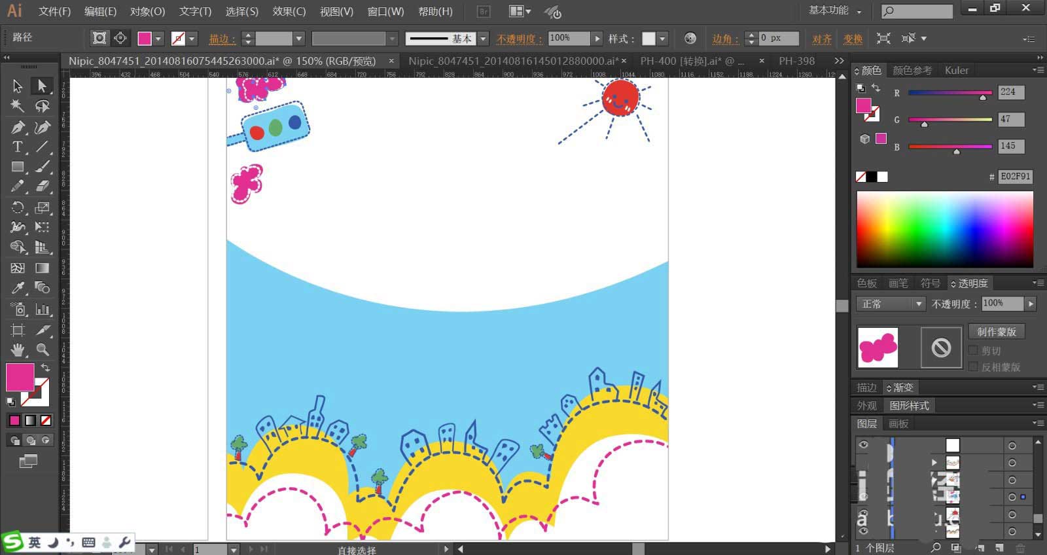Select the Scale tool
Viewport: 1047px width, 555px height.
[42, 207]
